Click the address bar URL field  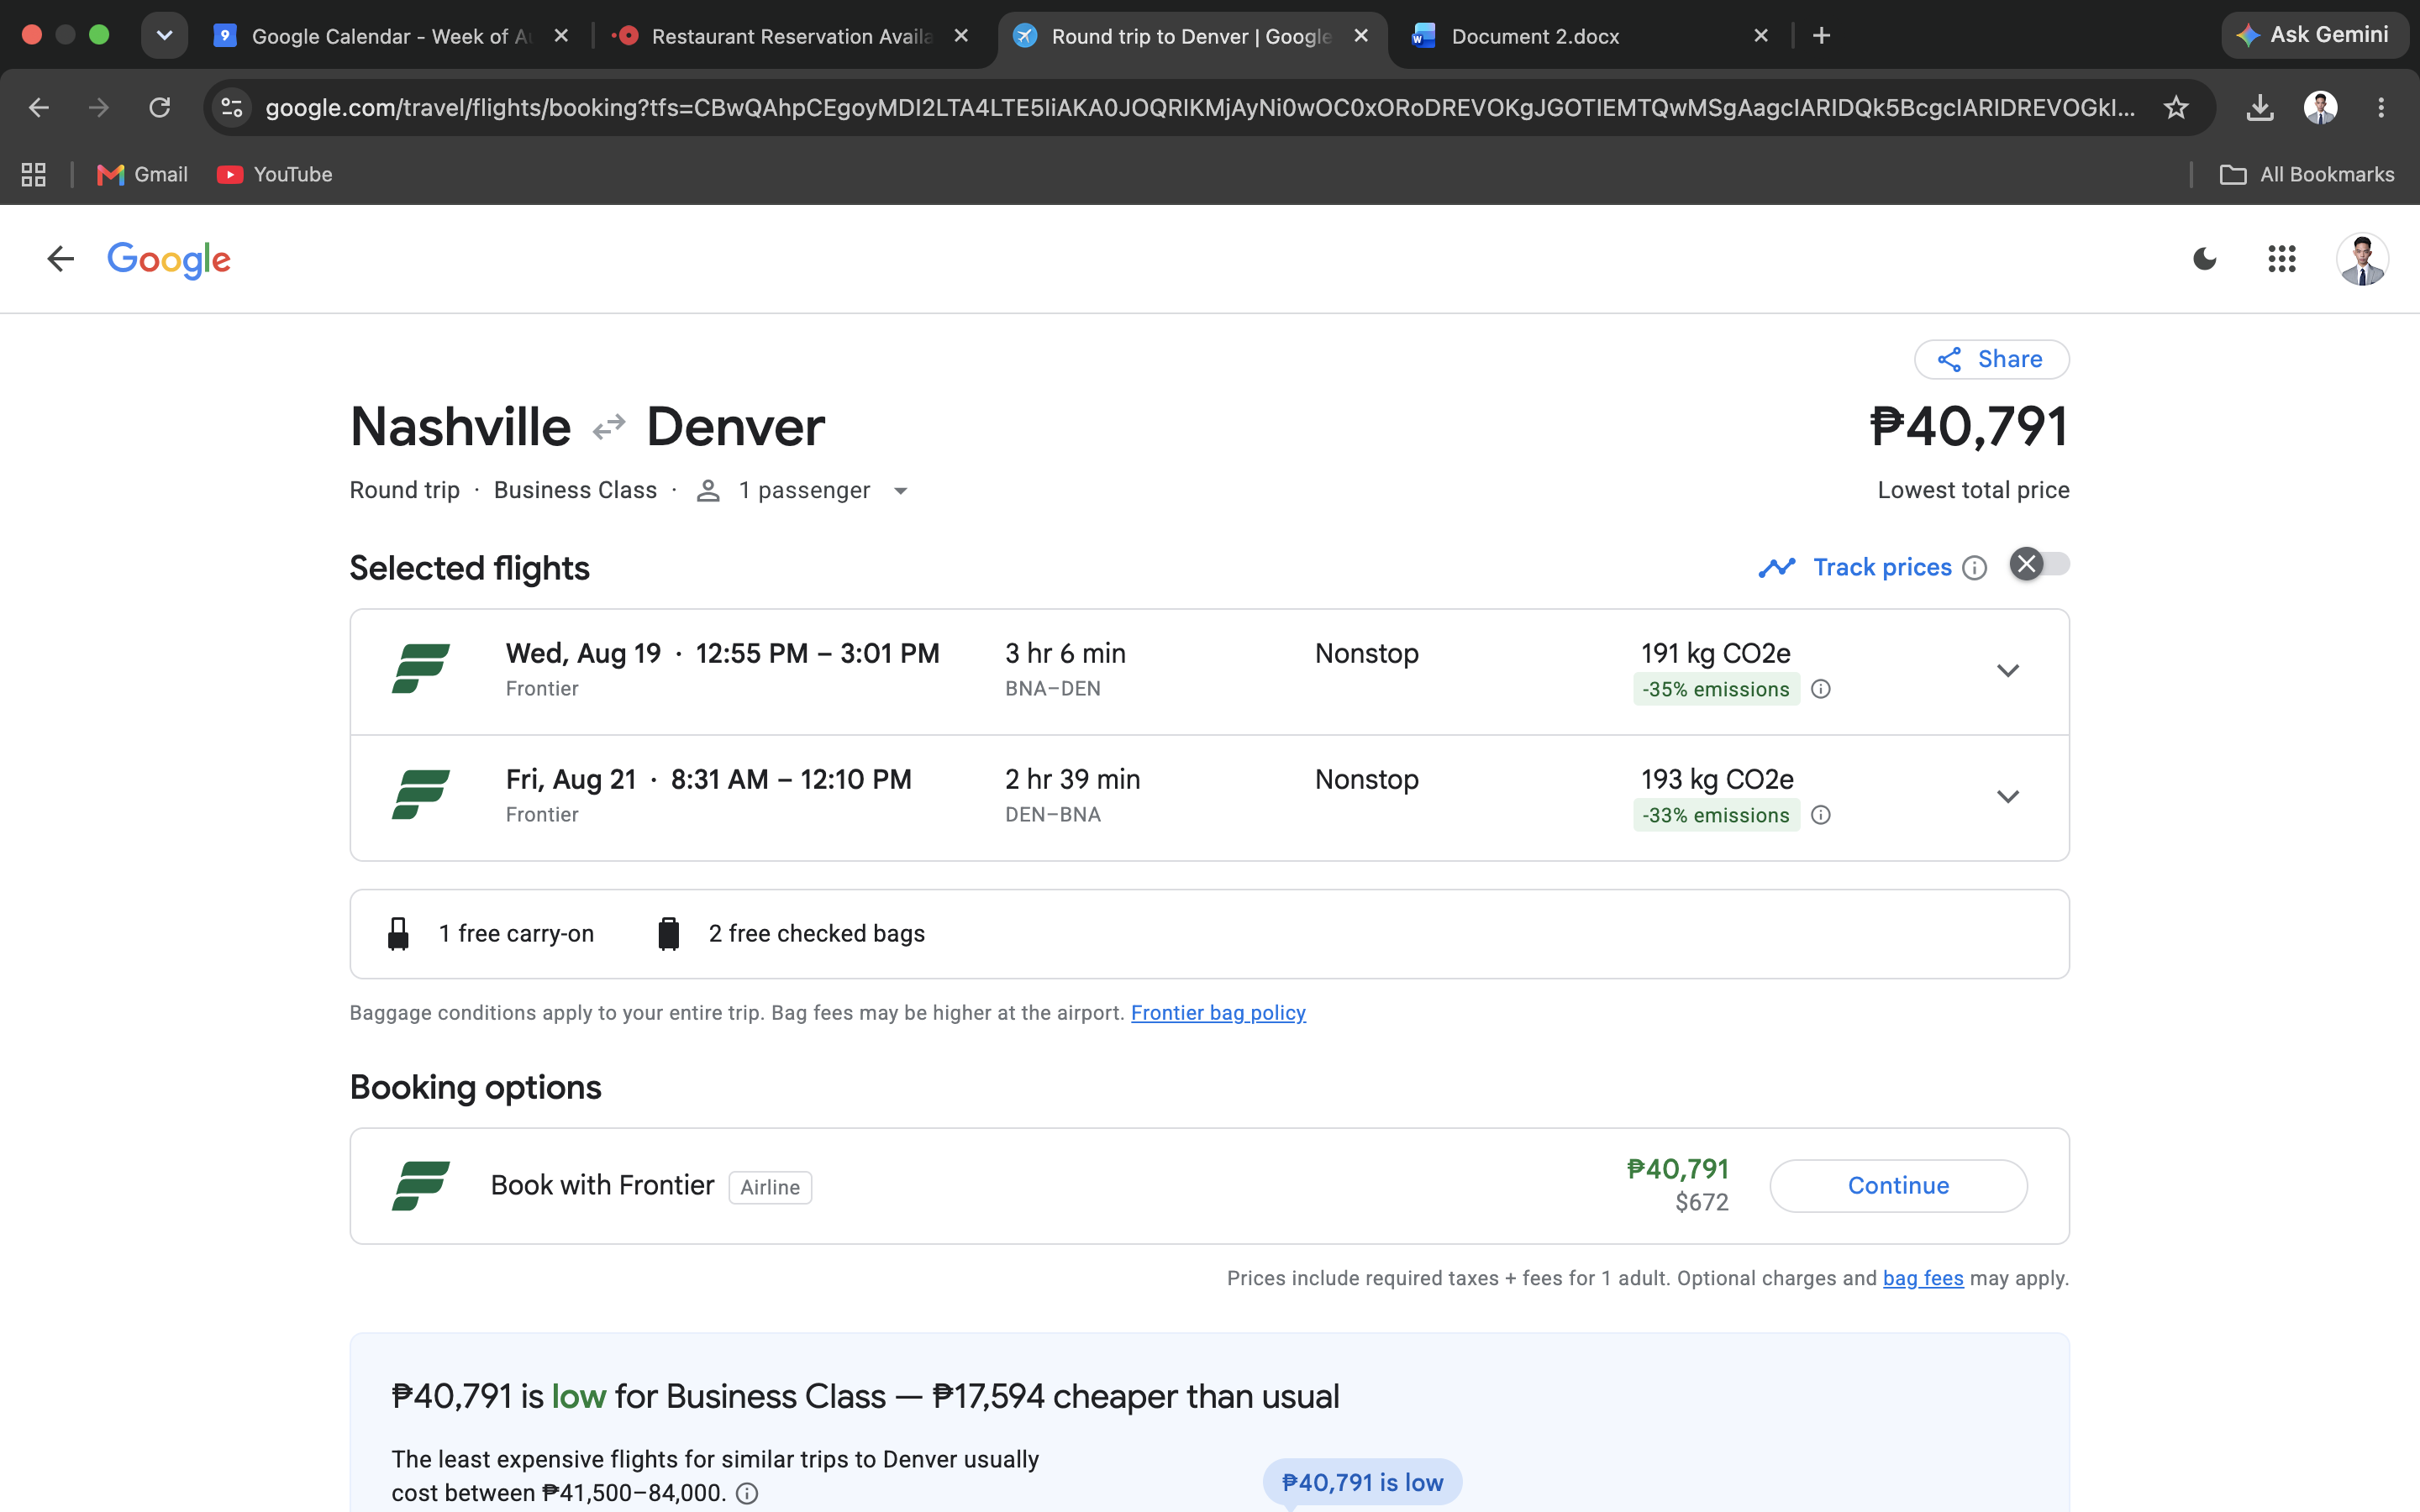pos(1199,107)
